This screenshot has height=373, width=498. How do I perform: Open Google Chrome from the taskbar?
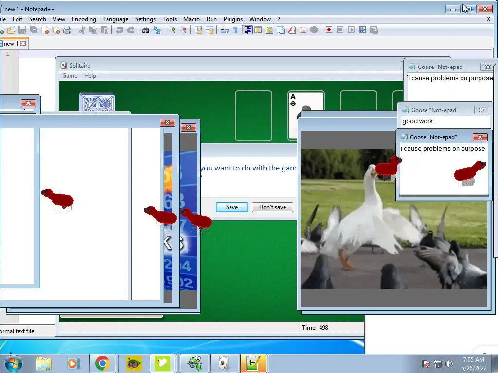pyautogui.click(x=102, y=363)
